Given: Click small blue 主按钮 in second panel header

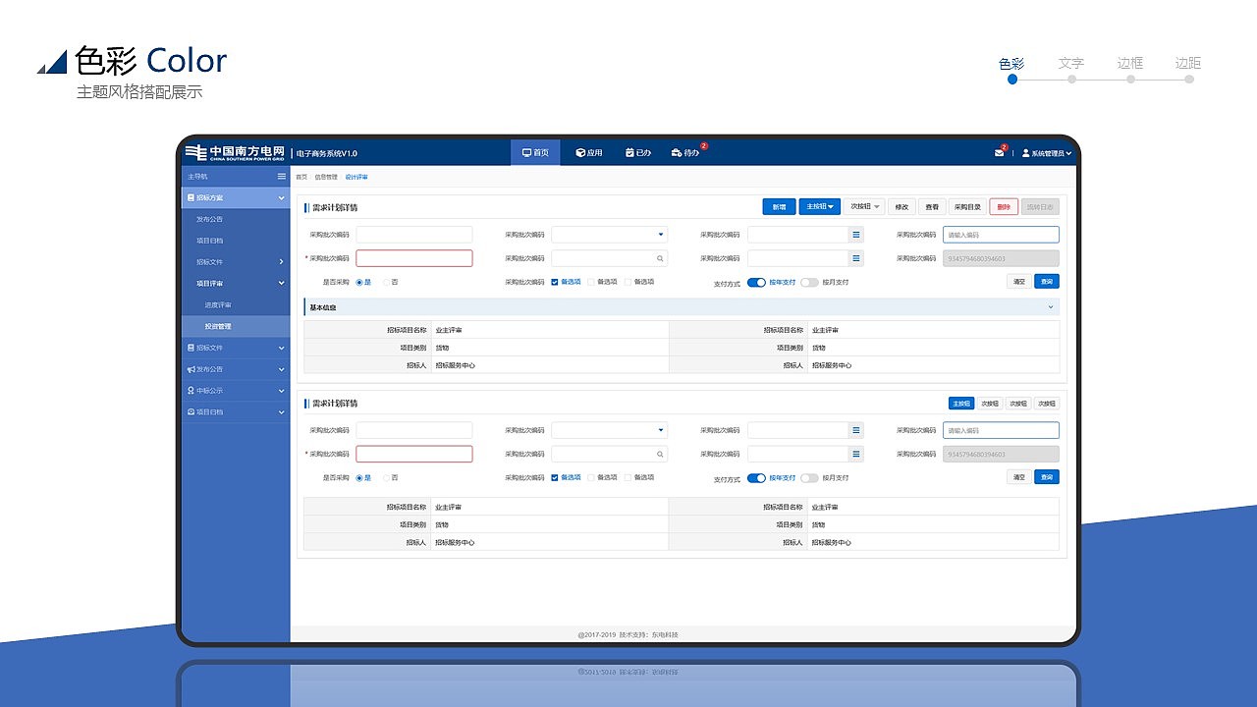Looking at the screenshot, I should (x=960, y=404).
